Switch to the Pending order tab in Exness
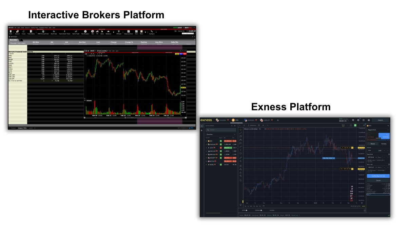The height and width of the screenshot is (229, 407). click(x=384, y=144)
